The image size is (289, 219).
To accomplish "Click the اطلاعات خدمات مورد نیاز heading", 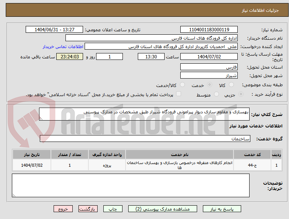I will pyautogui.click(x=256, y=126).
